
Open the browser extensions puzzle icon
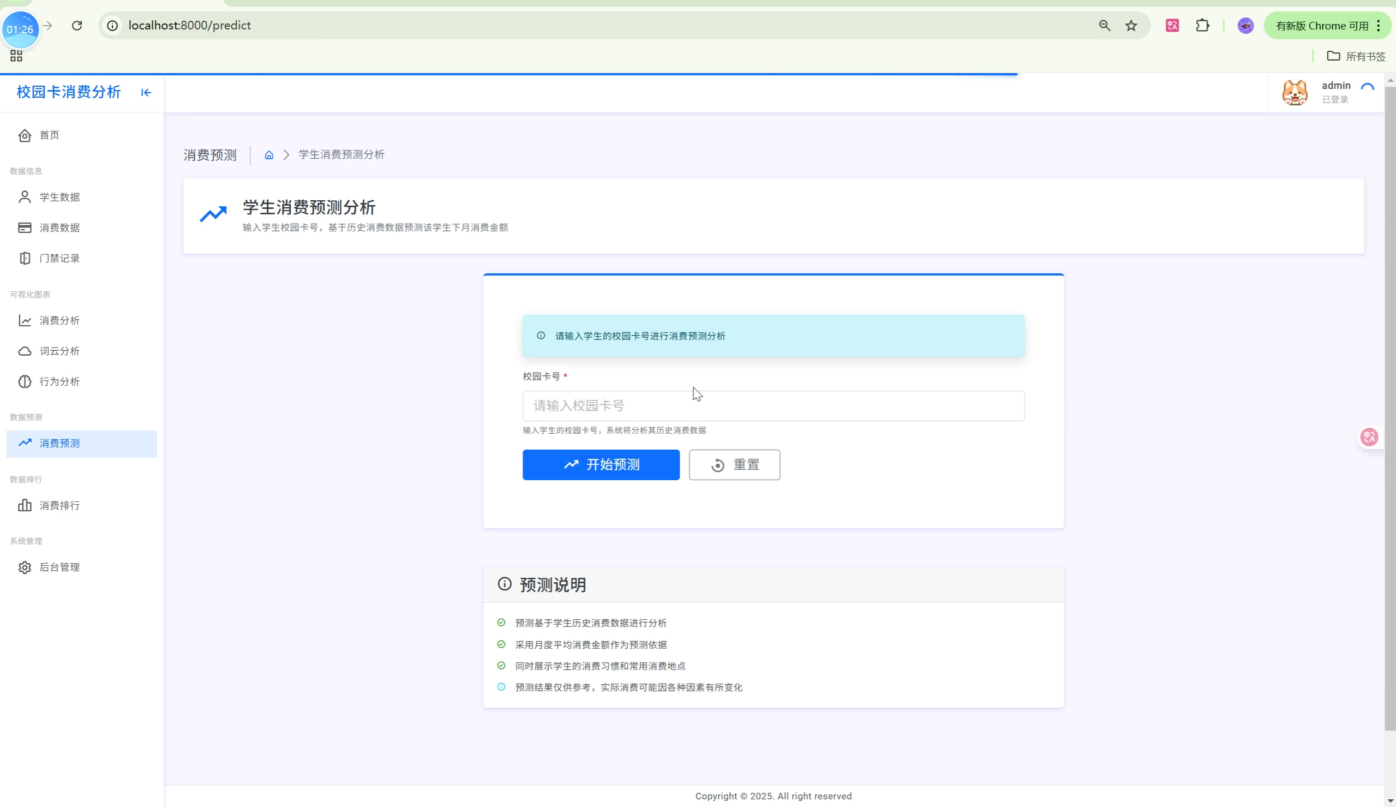1202,26
